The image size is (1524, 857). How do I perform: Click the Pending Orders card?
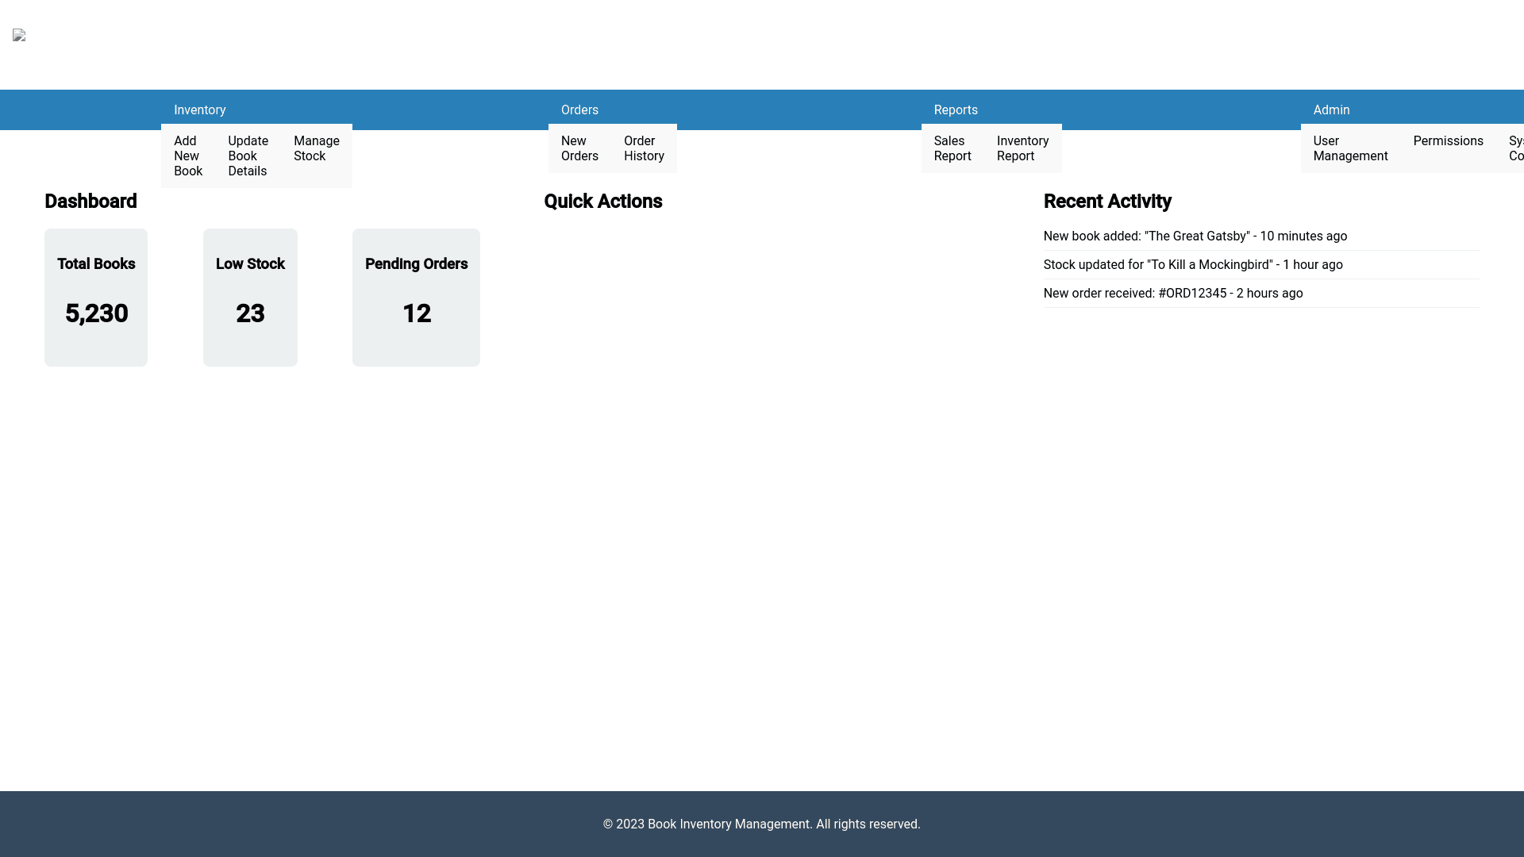pyautogui.click(x=416, y=298)
